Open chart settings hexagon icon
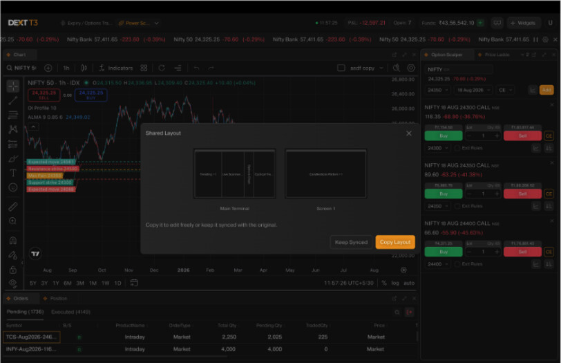 click(x=411, y=68)
